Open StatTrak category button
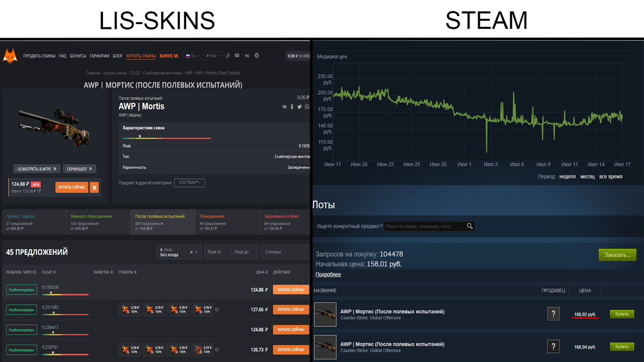The width and height of the screenshot is (644, 362). pyautogui.click(x=189, y=183)
